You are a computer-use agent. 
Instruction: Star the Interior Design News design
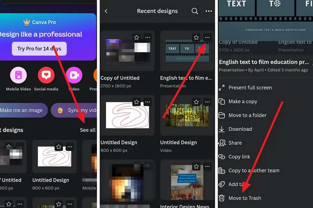click(196, 166)
